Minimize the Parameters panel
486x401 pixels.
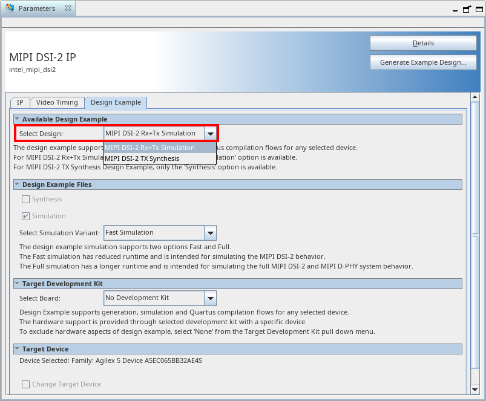coord(455,10)
